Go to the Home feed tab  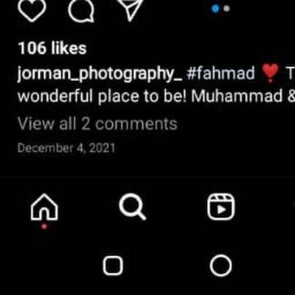point(44,207)
